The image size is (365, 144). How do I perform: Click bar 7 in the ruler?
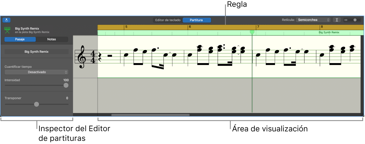click(x=258, y=27)
